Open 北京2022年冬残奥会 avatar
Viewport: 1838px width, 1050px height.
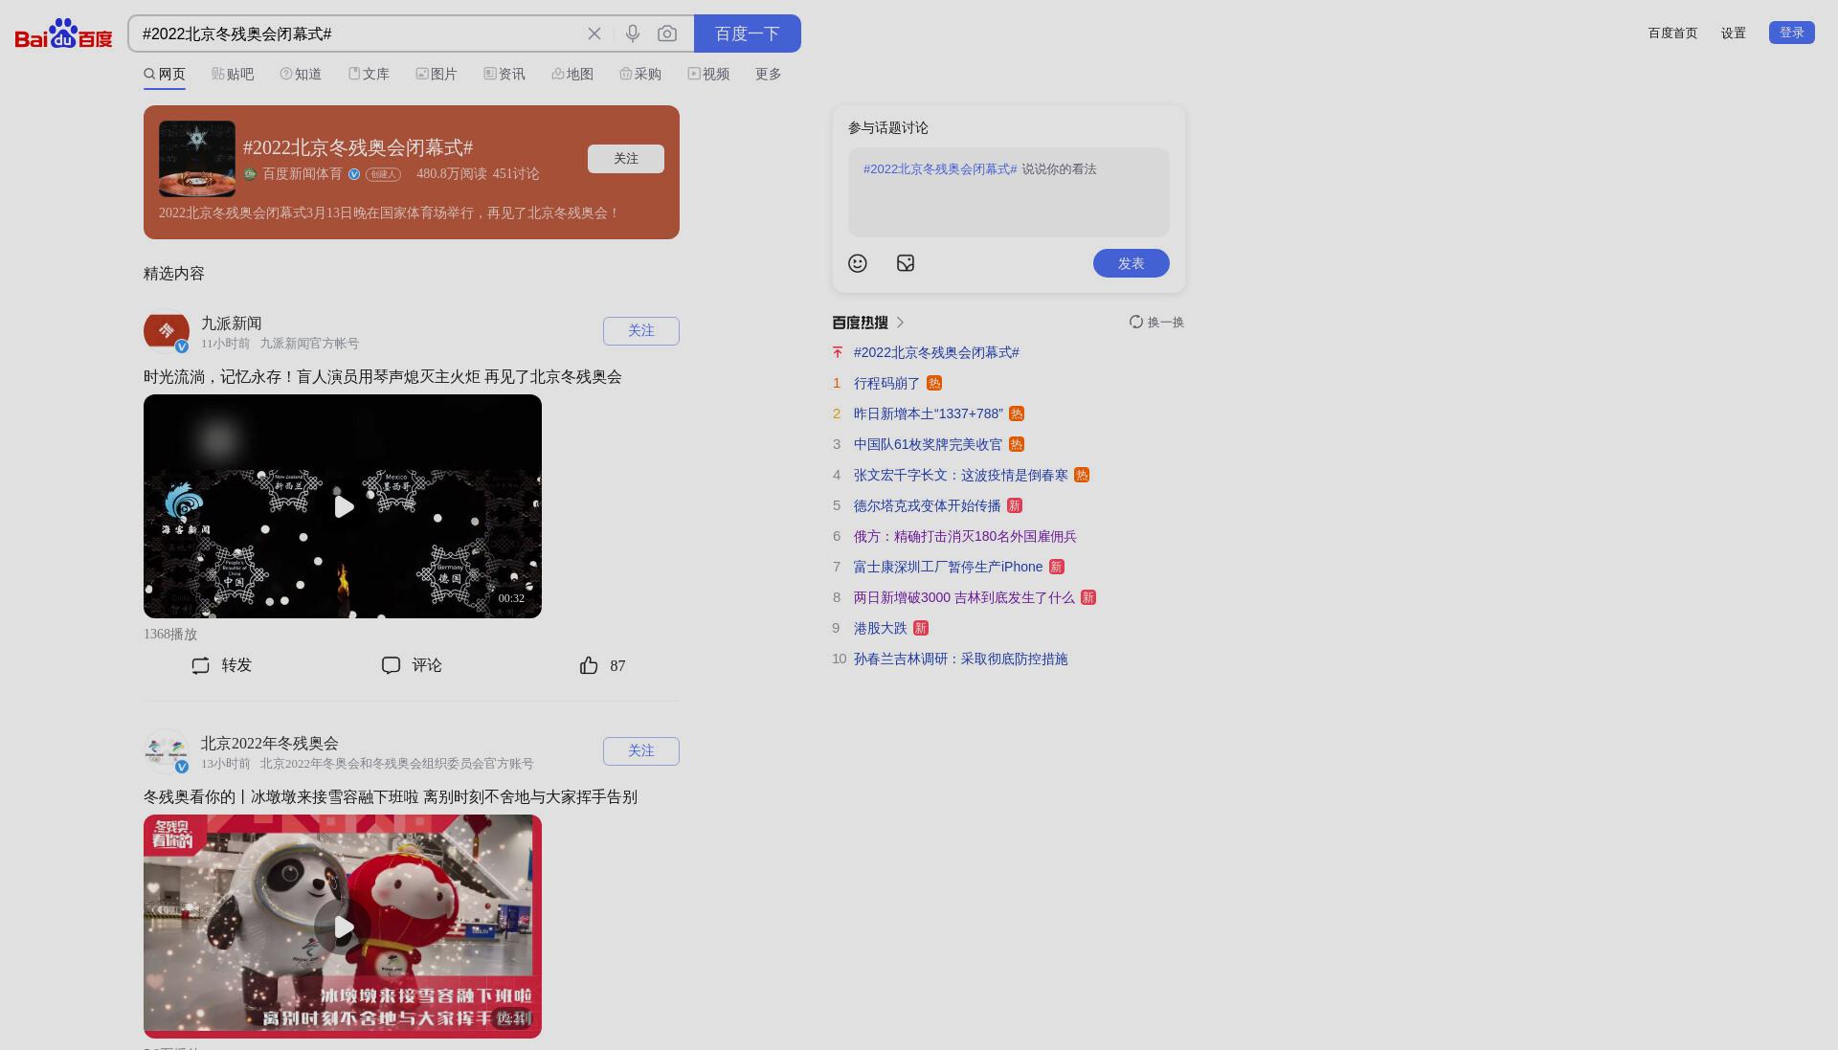coord(167,752)
